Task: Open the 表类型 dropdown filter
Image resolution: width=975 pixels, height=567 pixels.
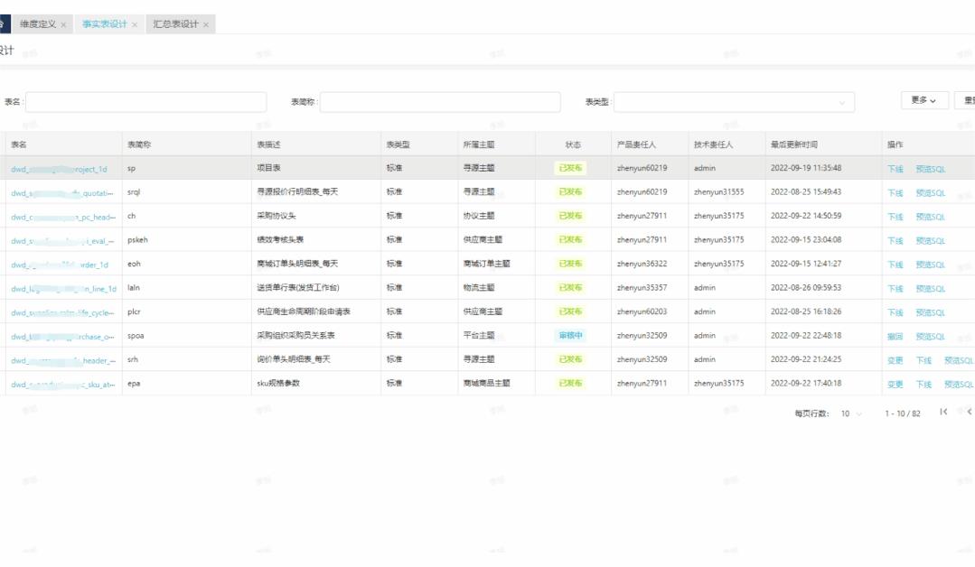Action: tap(734, 103)
